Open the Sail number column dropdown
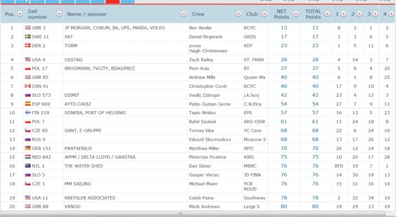Viewport: 396px width, 217px height. [x=59, y=14]
